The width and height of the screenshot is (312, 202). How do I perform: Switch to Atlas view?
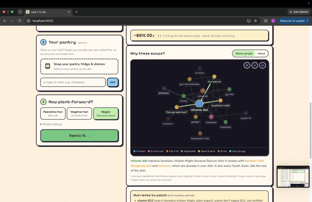[261, 53]
